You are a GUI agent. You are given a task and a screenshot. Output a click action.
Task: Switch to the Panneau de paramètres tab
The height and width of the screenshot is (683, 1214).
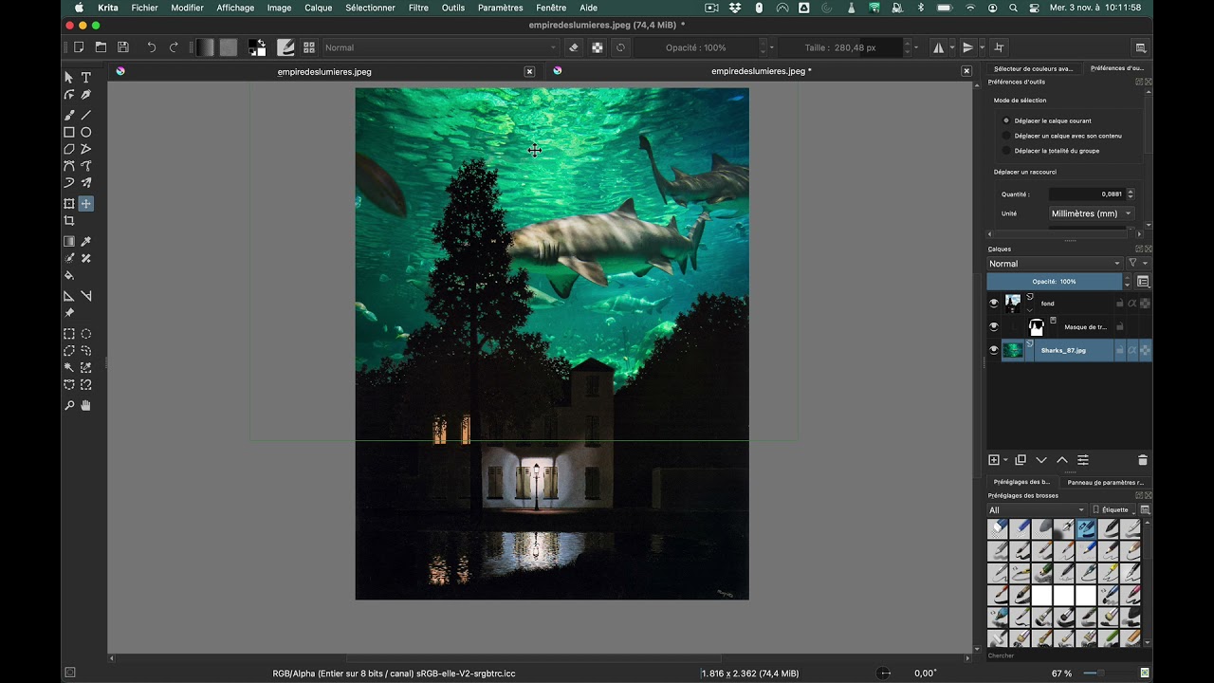click(x=1105, y=482)
